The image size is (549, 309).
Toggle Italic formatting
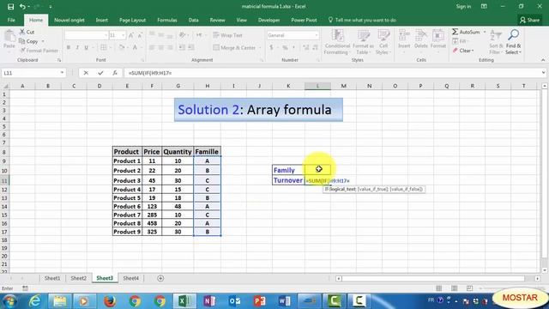point(77,47)
